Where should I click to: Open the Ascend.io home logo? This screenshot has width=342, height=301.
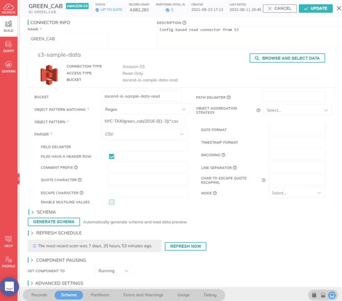8,8
